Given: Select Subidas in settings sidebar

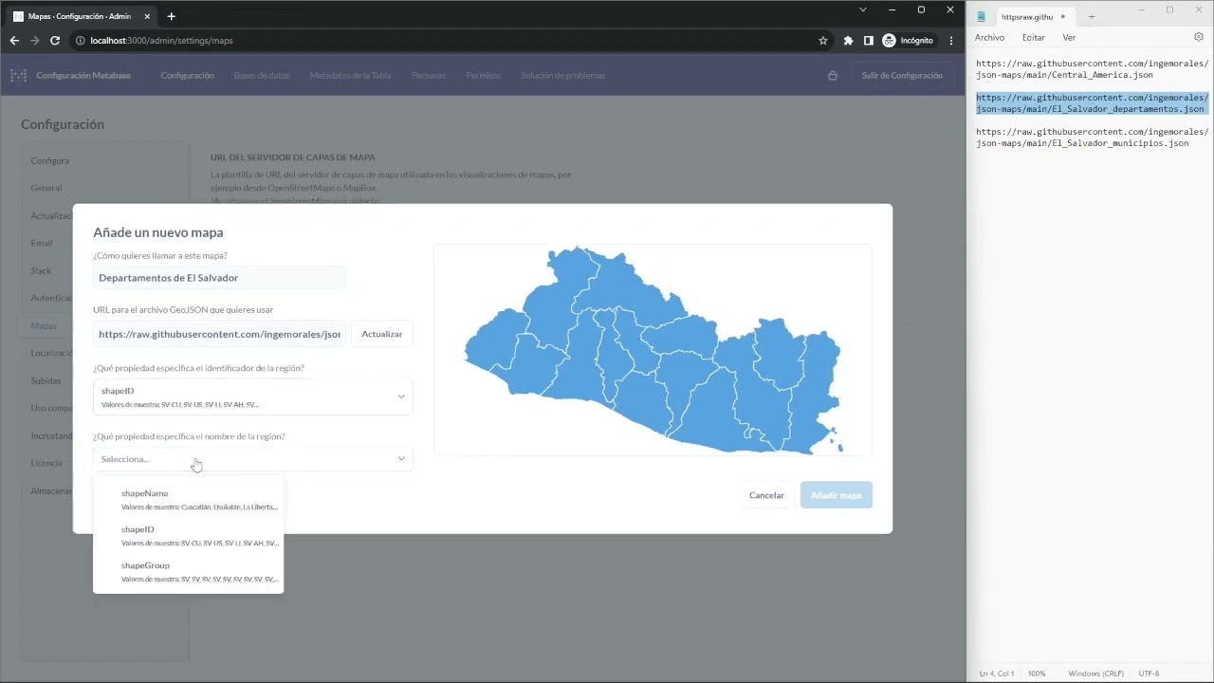Looking at the screenshot, I should [46, 380].
